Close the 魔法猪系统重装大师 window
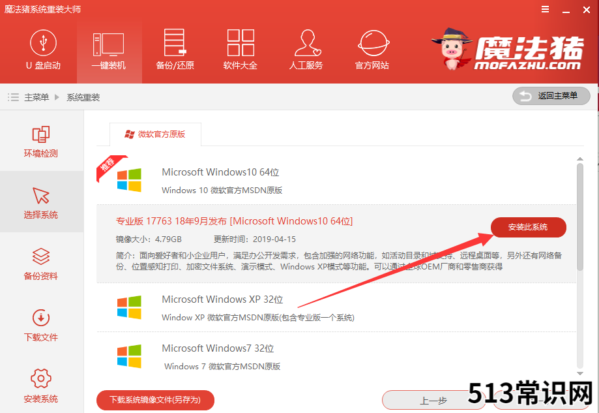This screenshot has height=413, width=599. point(587,10)
